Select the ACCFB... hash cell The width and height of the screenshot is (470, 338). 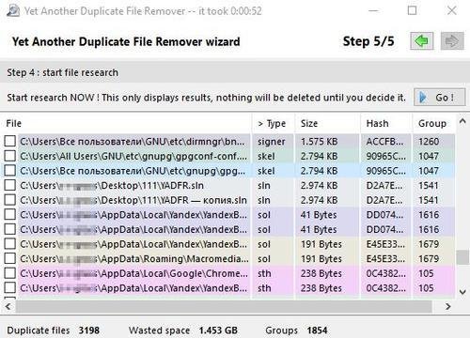384,142
